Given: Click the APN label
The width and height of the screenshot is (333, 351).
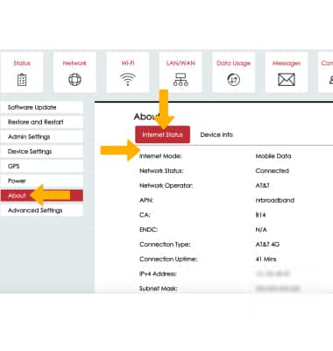Looking at the screenshot, I should (146, 200).
